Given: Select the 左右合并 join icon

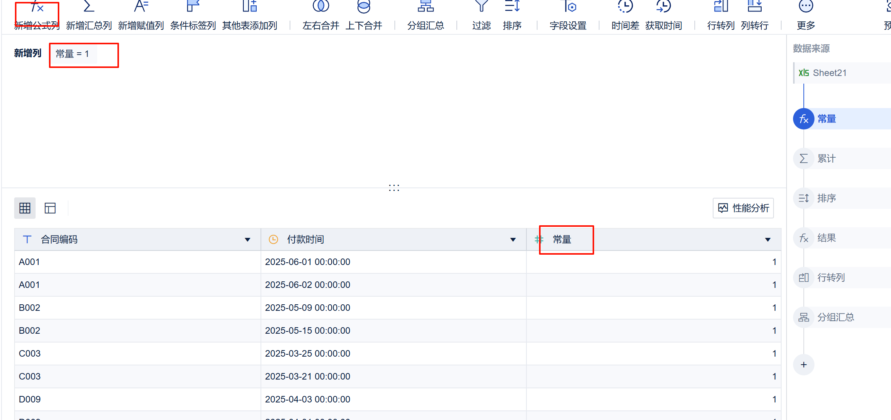Looking at the screenshot, I should click(x=321, y=15).
